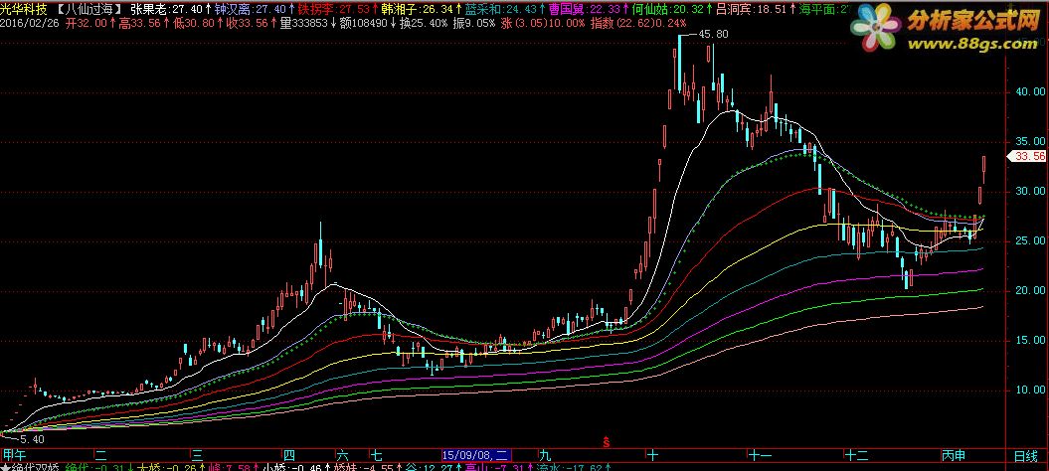Viewport: 1049px width, 471px height.
Task: Click the 振9.05% amplitude value
Action: click(x=474, y=23)
